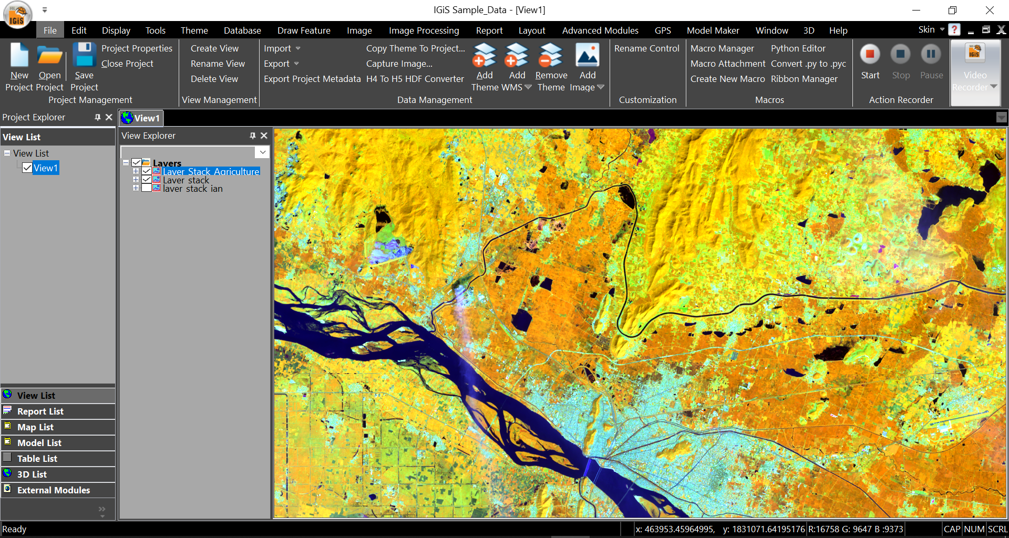Stop the action recorder

901,54
